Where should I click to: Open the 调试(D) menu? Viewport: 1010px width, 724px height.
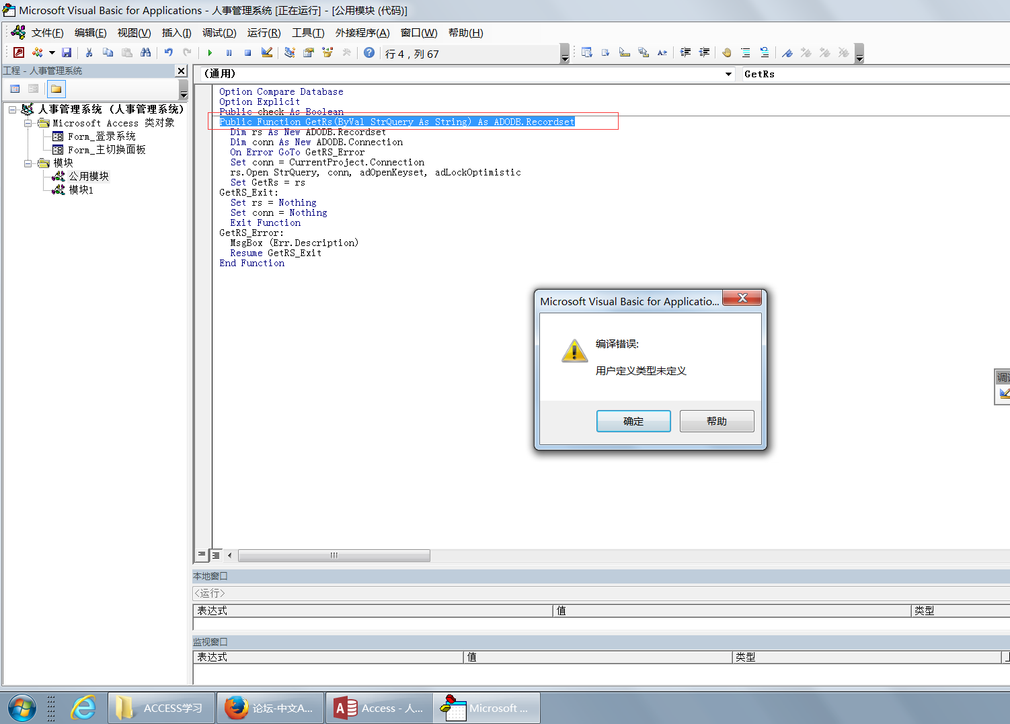coord(219,33)
